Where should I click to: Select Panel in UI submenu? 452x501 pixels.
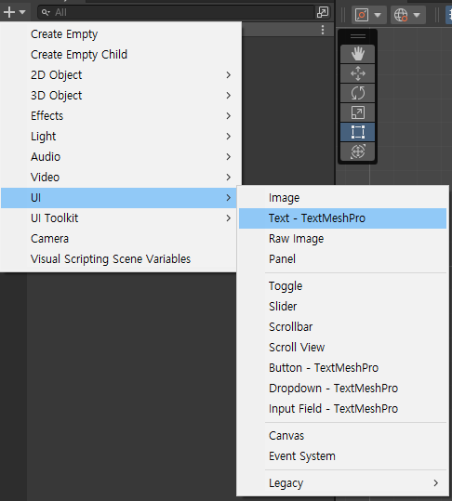pyautogui.click(x=342, y=259)
